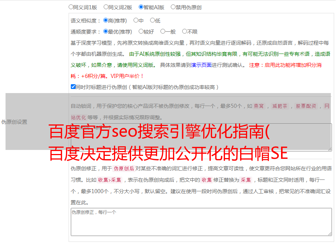336x243 pixels.
Task: Click the 通顺度要求： label
Action: coord(86,32)
